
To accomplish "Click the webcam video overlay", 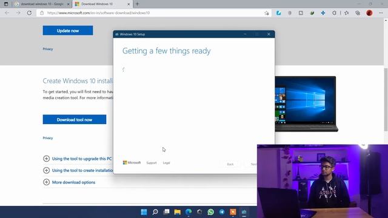I will click(x=323, y=181).
